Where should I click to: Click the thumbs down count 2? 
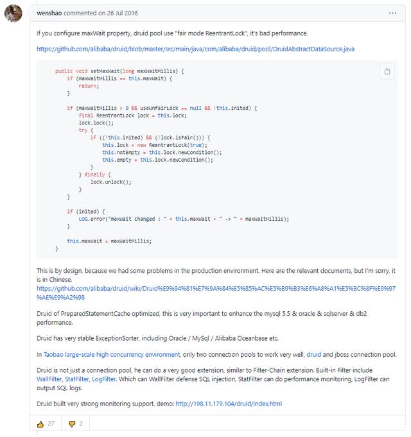pos(81,424)
